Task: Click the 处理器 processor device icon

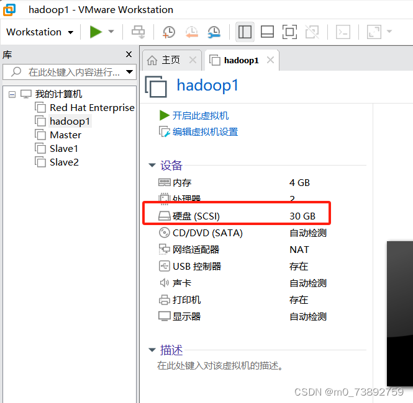Action: click(165, 198)
